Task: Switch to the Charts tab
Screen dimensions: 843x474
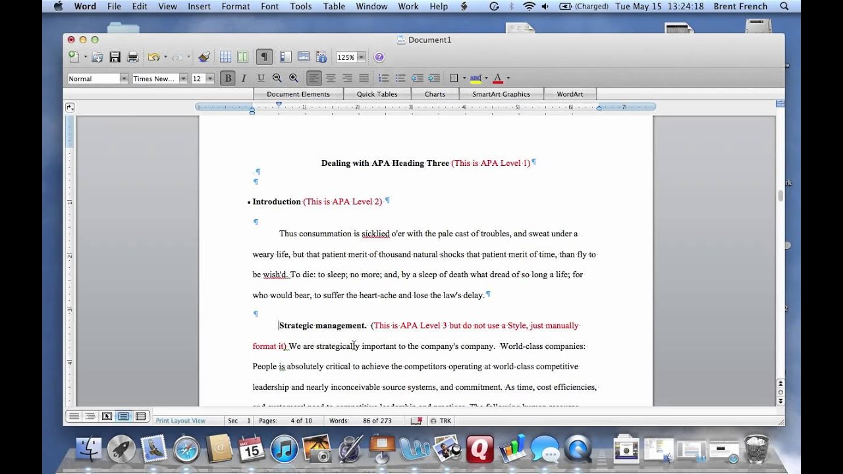Action: (x=435, y=94)
